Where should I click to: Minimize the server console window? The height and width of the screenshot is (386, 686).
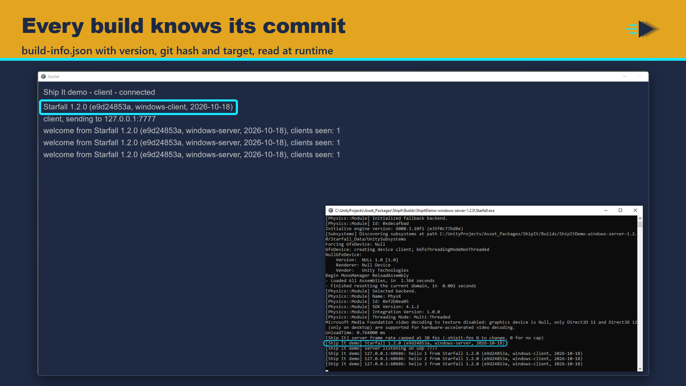(606, 211)
